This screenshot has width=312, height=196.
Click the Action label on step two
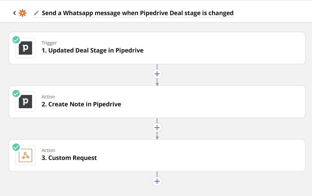[48, 97]
